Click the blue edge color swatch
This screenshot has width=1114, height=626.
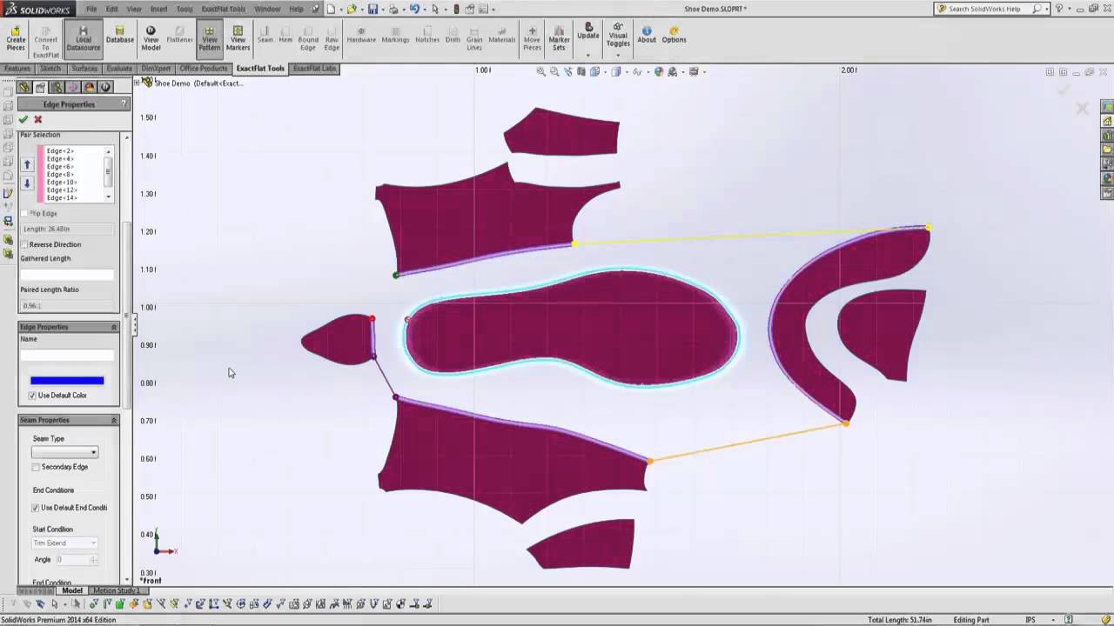(67, 381)
